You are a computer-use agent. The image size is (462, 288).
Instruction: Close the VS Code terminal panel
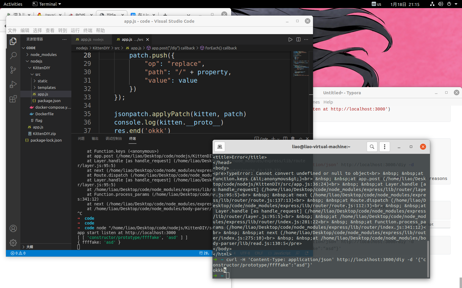coord(307,139)
